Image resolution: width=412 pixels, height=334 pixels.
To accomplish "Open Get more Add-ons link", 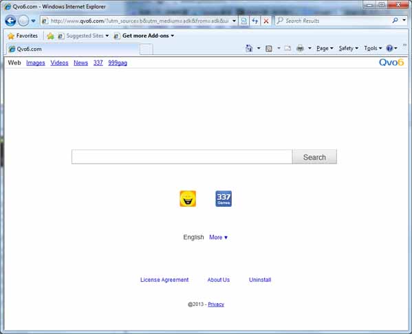I will 144,36.
